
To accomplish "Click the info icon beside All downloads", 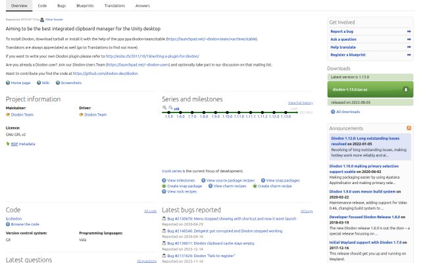I will [333, 112].
